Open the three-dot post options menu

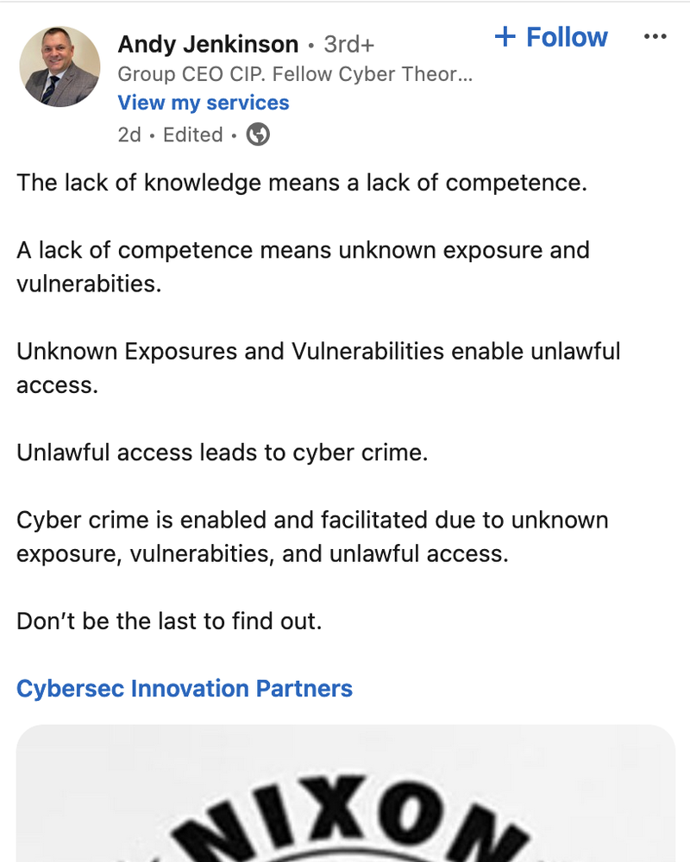(655, 37)
